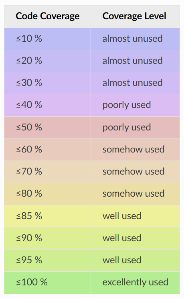Image resolution: width=184 pixels, height=299 pixels.
Task: Click poorly used in the ≤40 % row
Action: pos(127,105)
